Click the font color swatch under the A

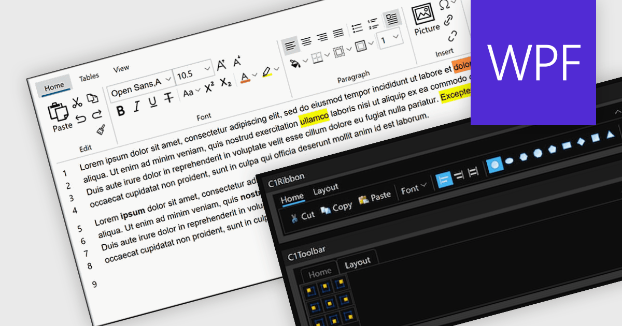point(245,80)
